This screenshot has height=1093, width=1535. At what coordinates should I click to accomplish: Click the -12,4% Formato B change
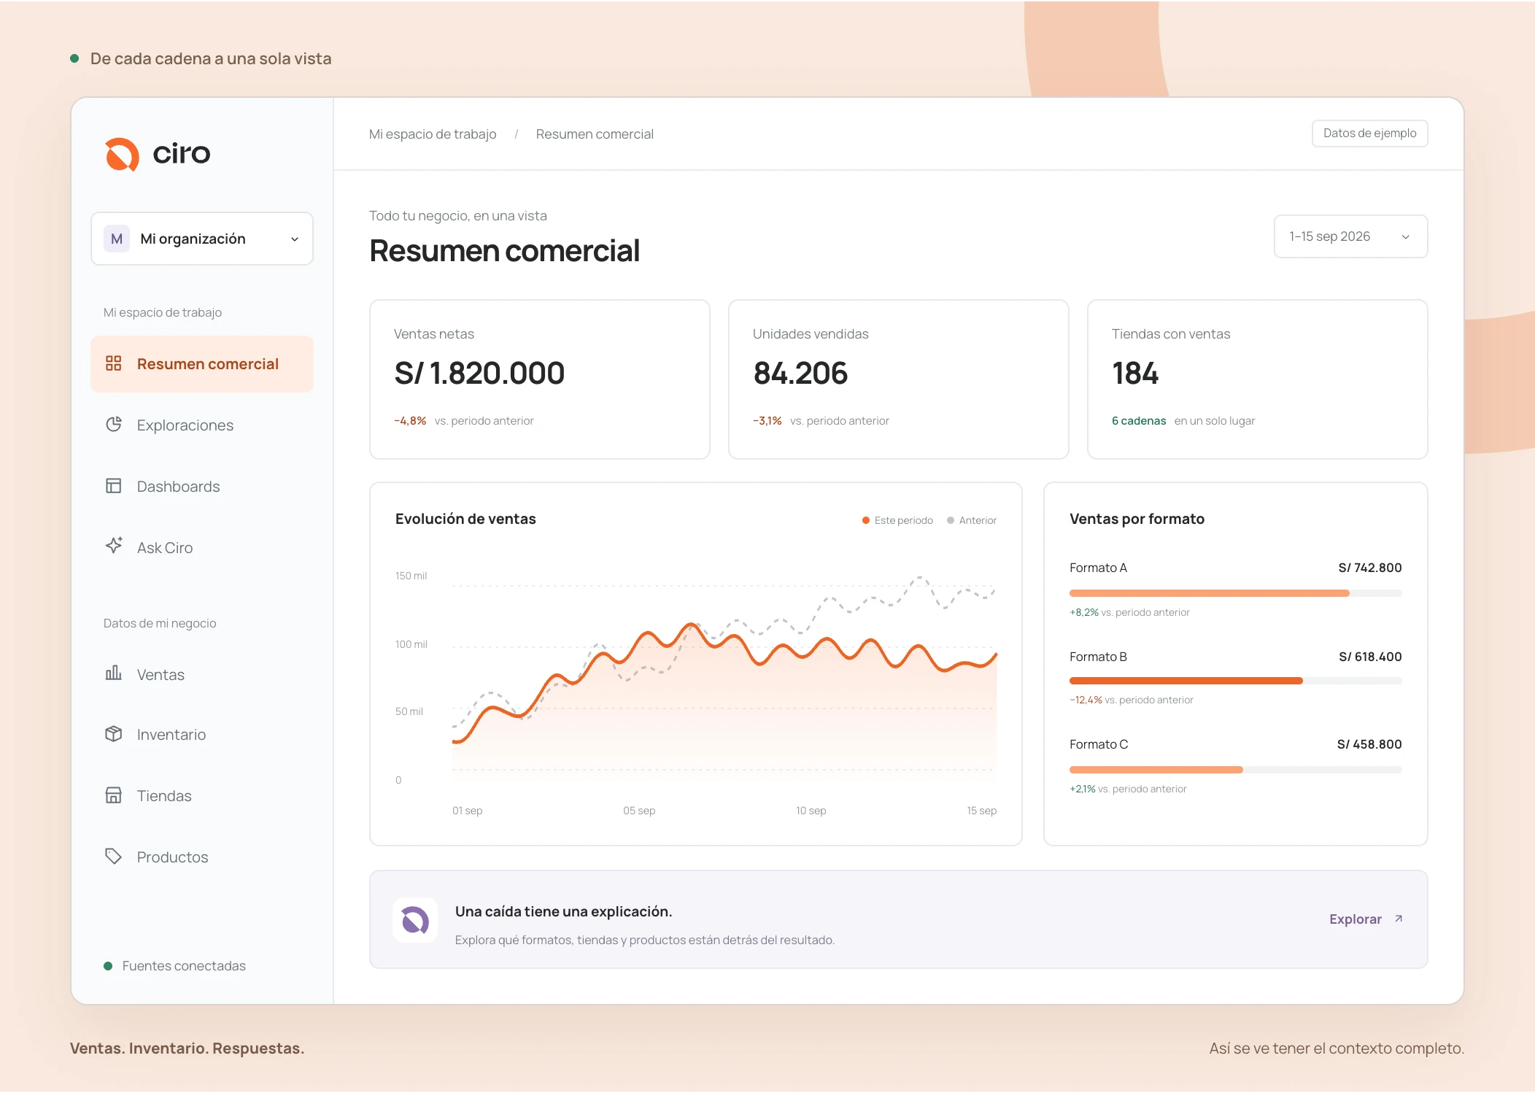(x=1086, y=700)
